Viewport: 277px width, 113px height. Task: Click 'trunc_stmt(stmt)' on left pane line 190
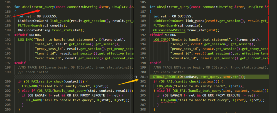(67, 30)
